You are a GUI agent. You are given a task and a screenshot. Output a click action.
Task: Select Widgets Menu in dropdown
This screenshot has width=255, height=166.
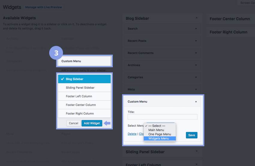[160, 138]
